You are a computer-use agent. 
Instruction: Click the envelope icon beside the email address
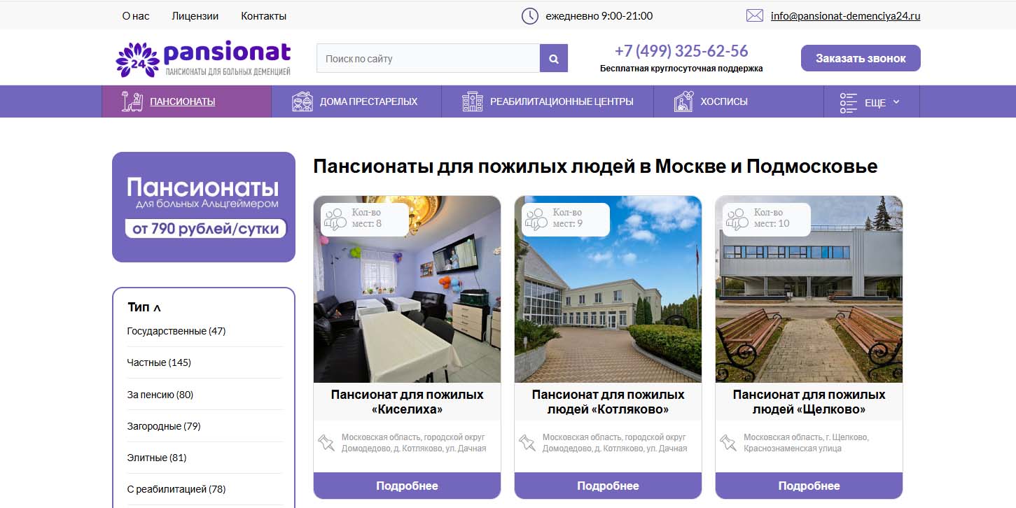[754, 15]
